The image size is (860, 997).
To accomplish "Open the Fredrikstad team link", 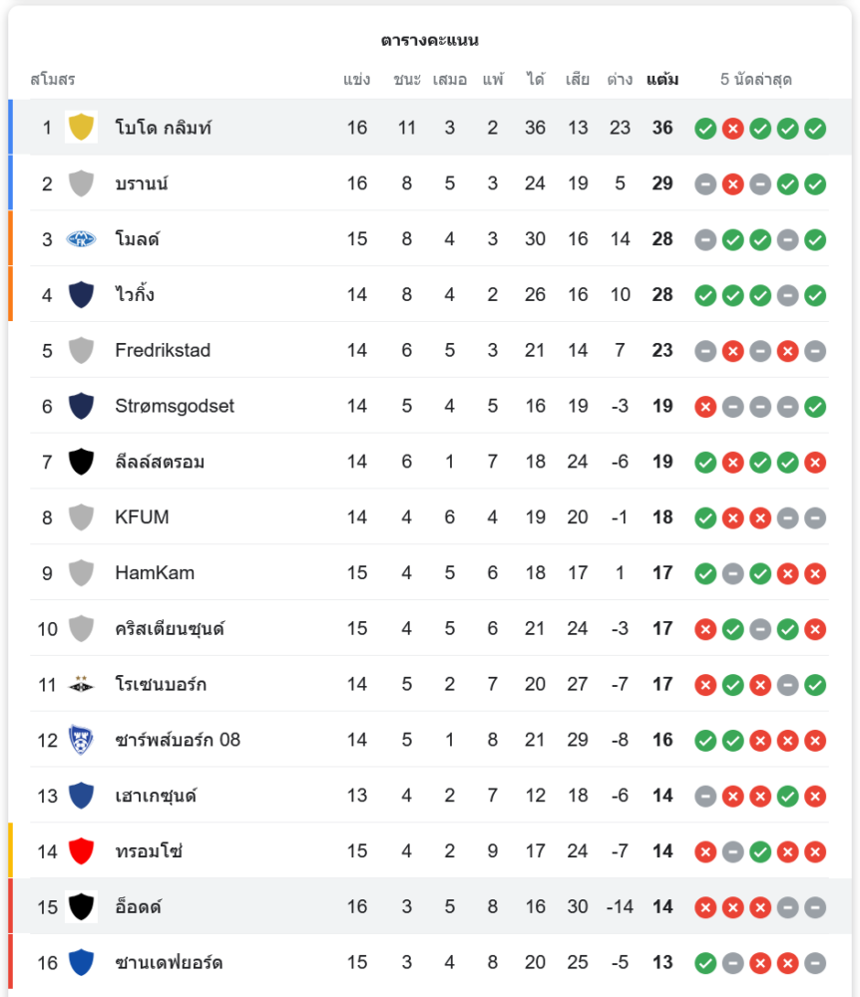I will tap(163, 350).
